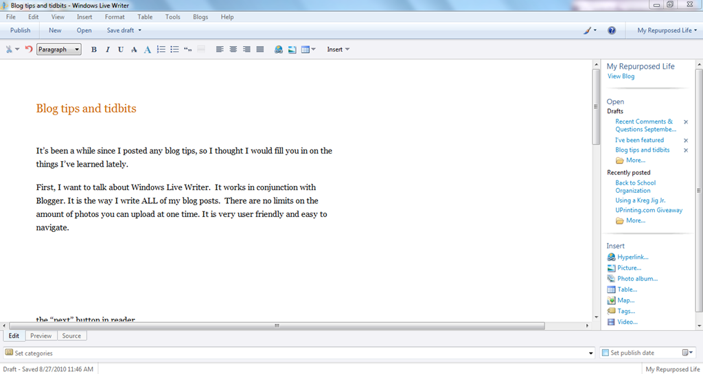Expand the paintbrush dropdown arrow

coord(595,30)
